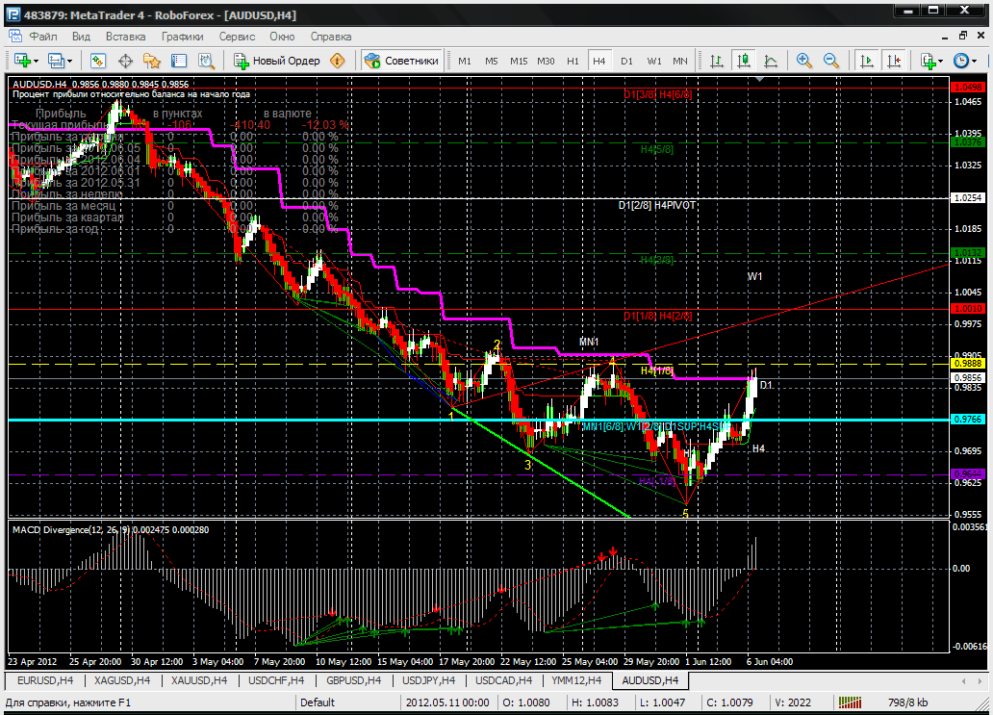Launch MetaEditor yellow diamond icon
993x715 pixels.
click(x=338, y=61)
